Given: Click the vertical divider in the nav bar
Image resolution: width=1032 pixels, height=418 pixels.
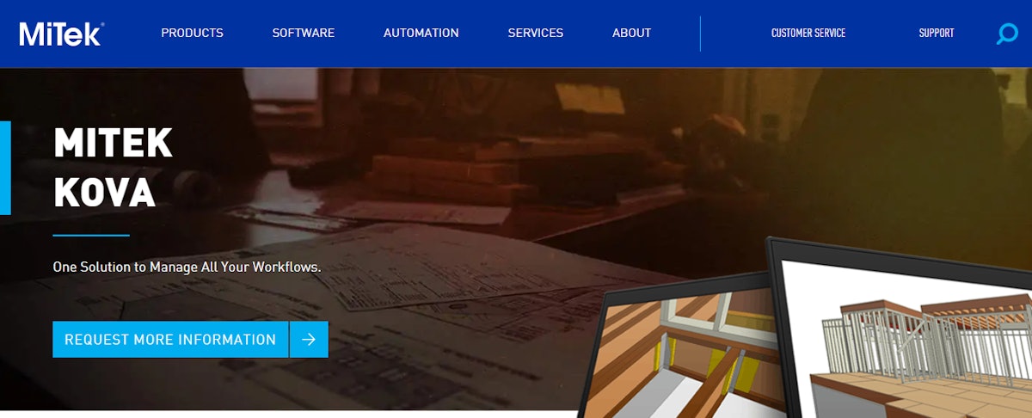Looking at the screenshot, I should (700, 34).
